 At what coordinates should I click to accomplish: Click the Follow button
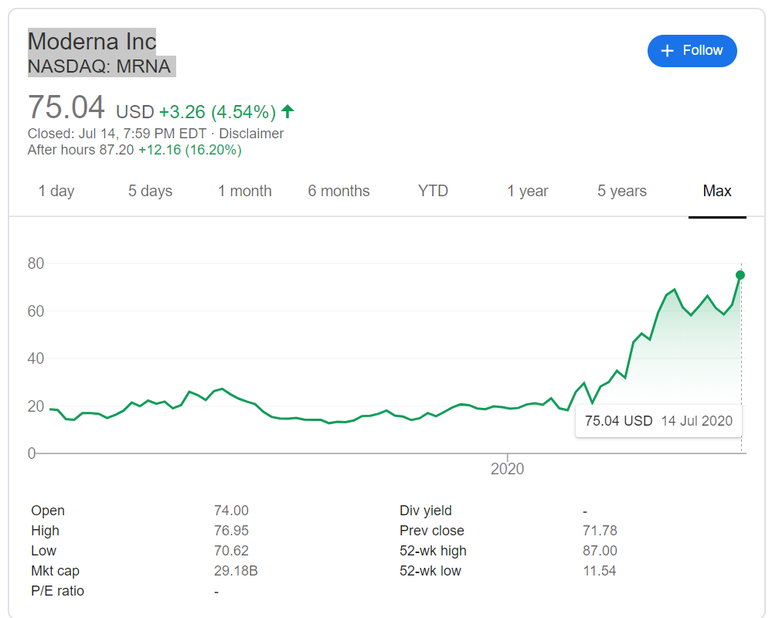tap(692, 51)
